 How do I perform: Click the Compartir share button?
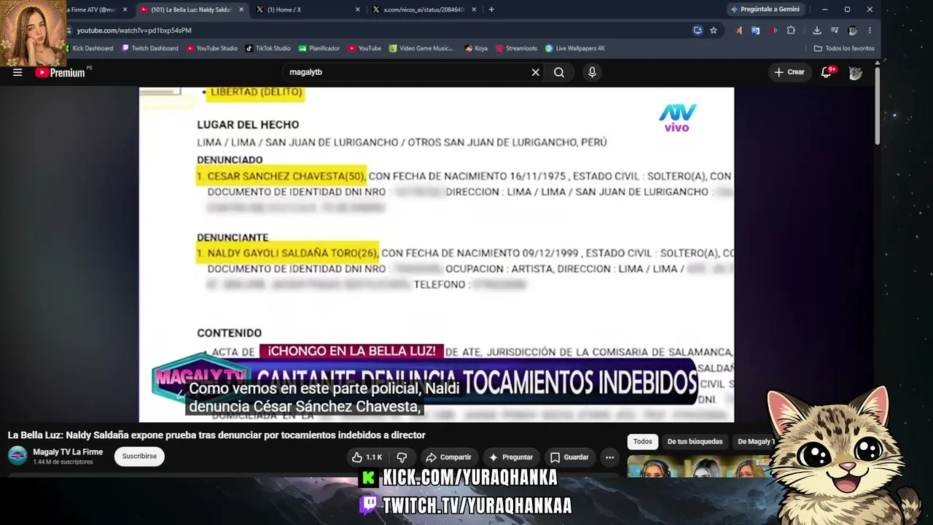pos(448,457)
